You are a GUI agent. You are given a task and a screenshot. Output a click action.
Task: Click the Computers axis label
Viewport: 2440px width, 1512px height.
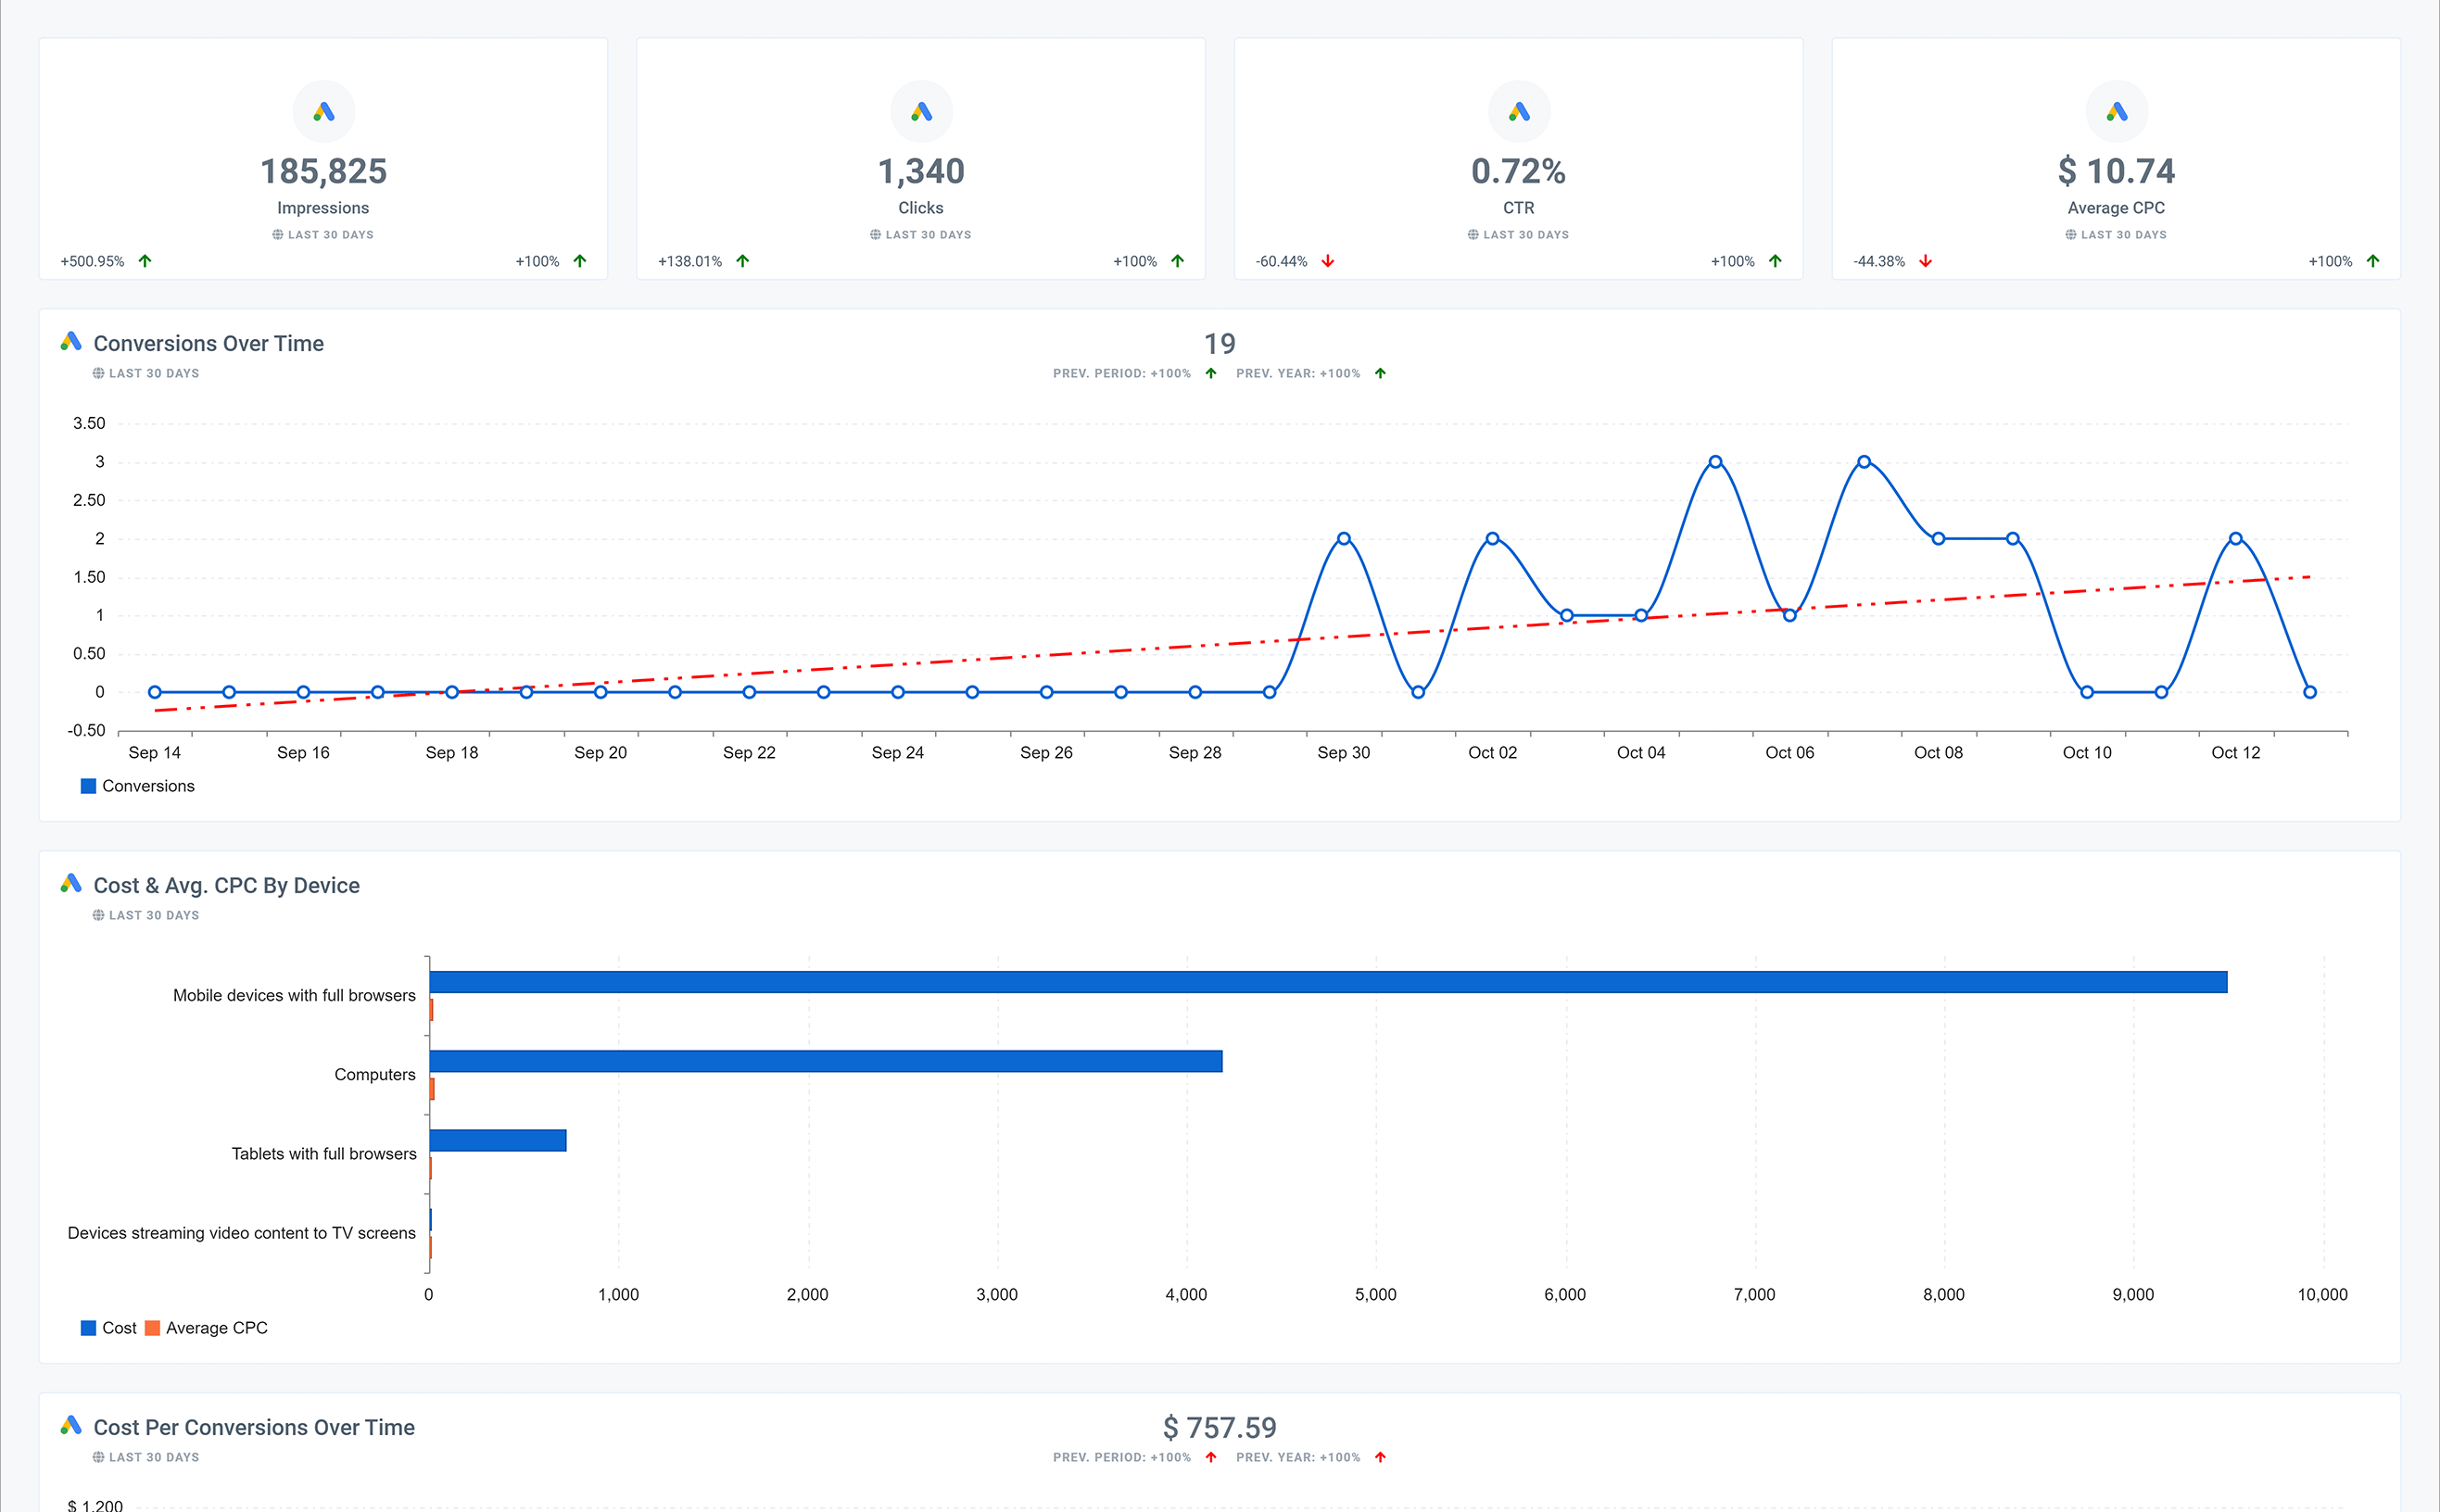click(375, 1074)
